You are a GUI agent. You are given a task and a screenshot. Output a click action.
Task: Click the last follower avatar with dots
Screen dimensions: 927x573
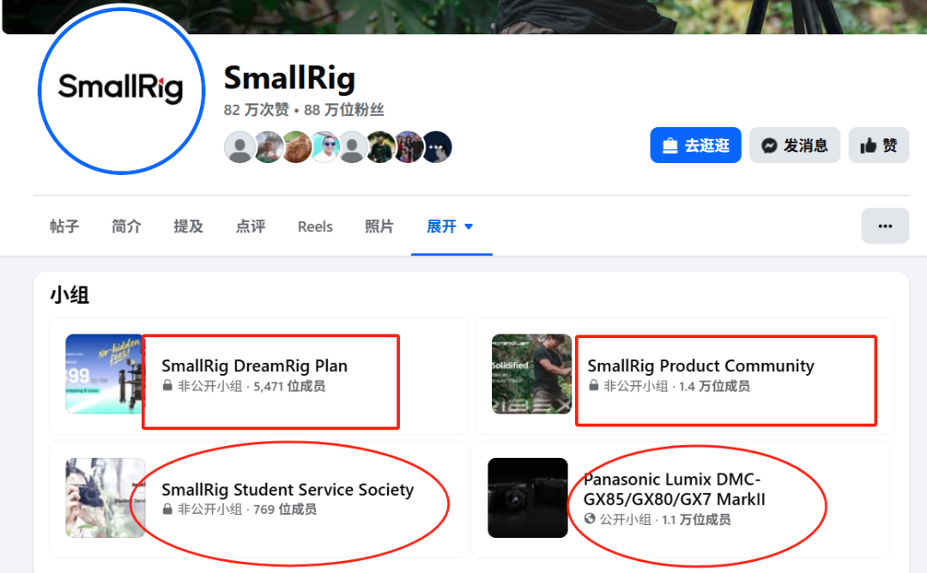(x=438, y=147)
